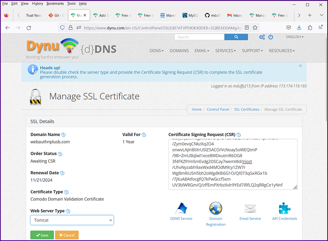
Task: Switch to the GitHub mduff tab
Action: pyautogui.click(x=213, y=15)
